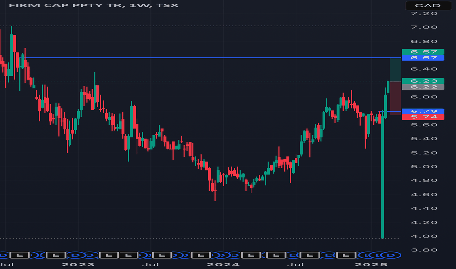
Task: Click the green profit zone of the long position
Action: [395, 70]
